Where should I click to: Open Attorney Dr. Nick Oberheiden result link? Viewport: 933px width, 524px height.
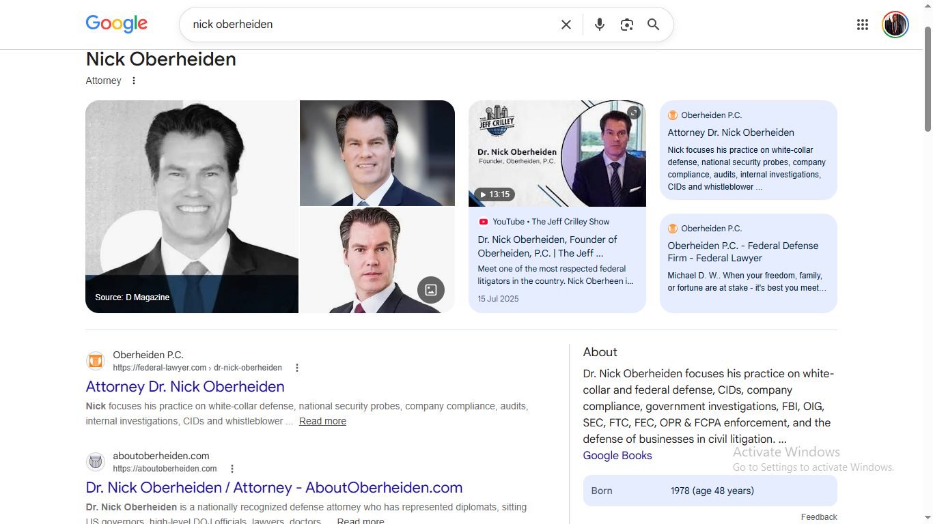(x=185, y=387)
